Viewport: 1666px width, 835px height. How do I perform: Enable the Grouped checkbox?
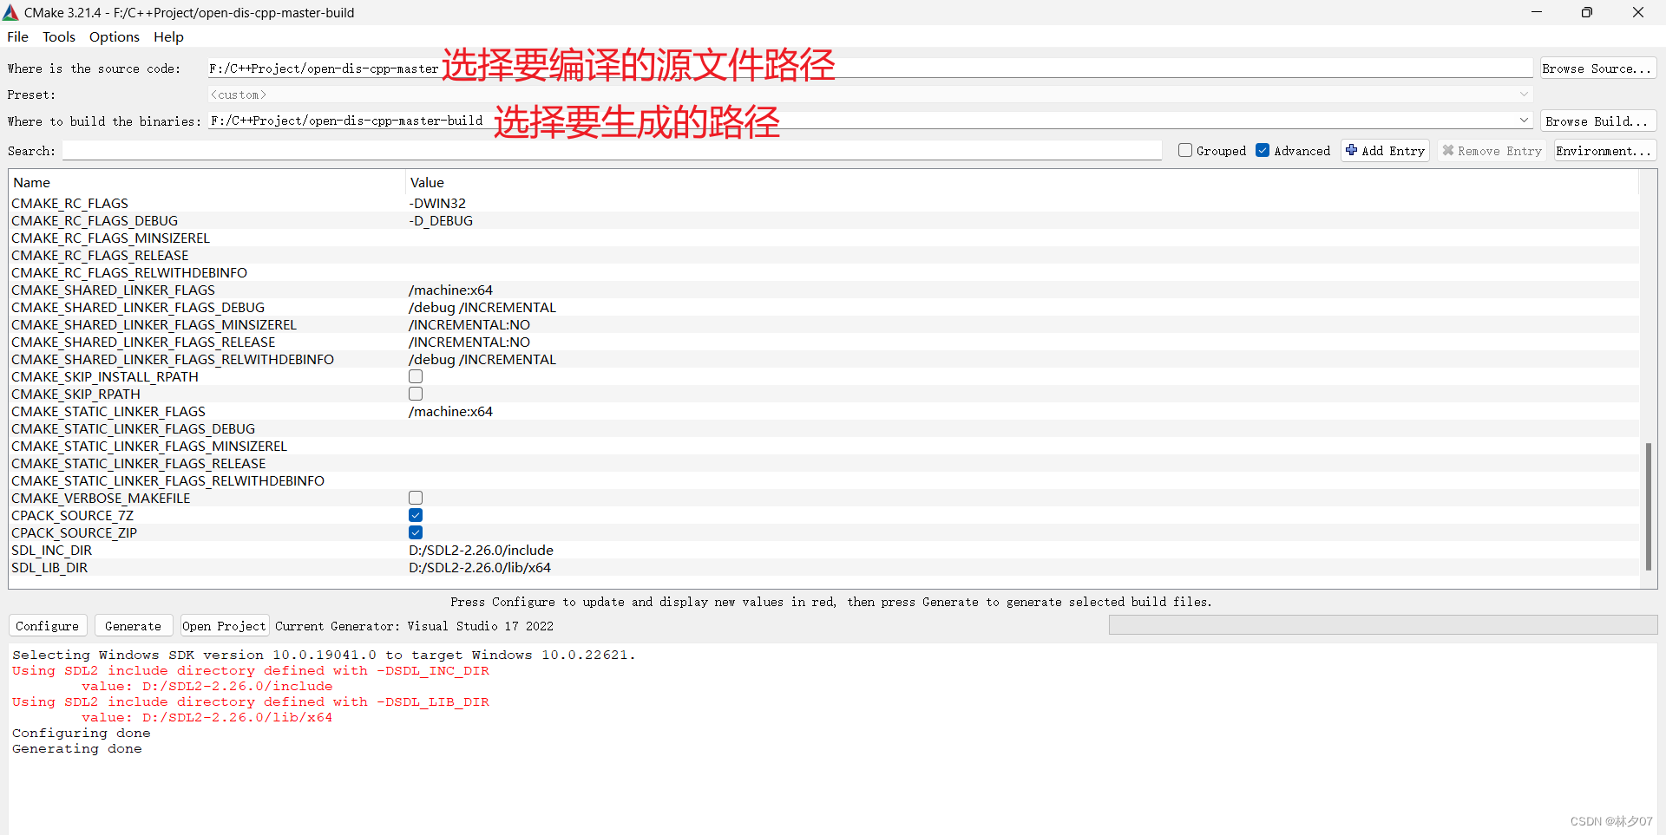tap(1185, 150)
